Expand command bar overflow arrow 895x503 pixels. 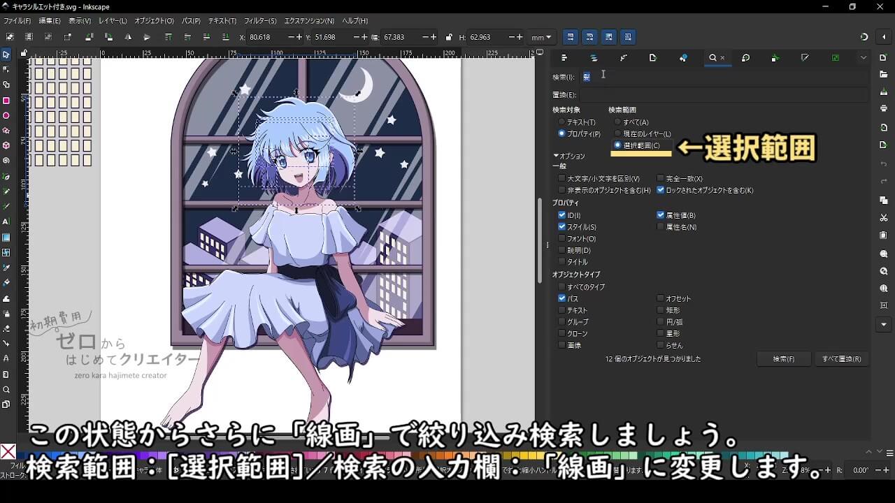pyautogui.click(x=884, y=325)
